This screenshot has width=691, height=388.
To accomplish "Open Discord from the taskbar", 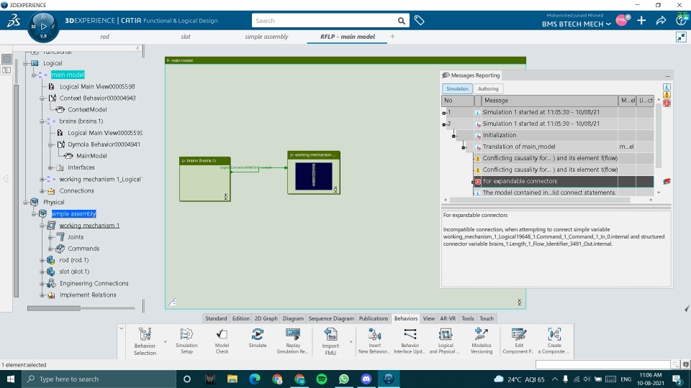I will coord(366,379).
